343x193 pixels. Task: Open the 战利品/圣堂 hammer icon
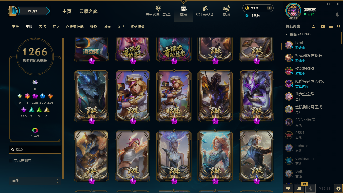pos(205,8)
